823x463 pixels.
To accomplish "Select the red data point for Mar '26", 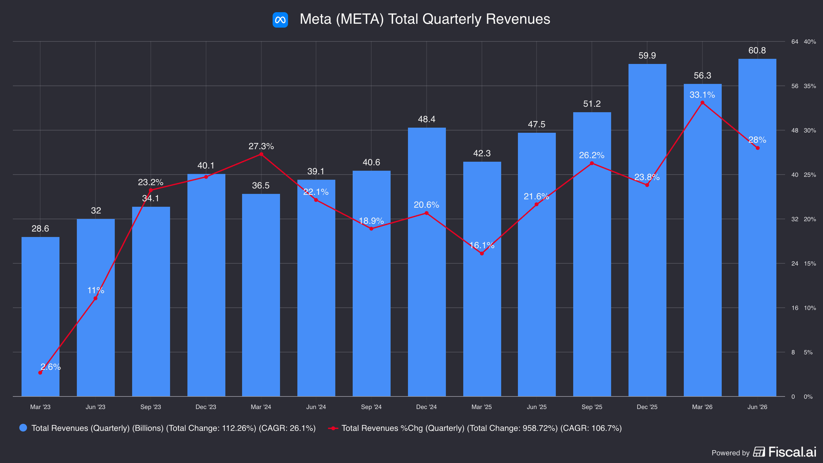I will (x=703, y=103).
